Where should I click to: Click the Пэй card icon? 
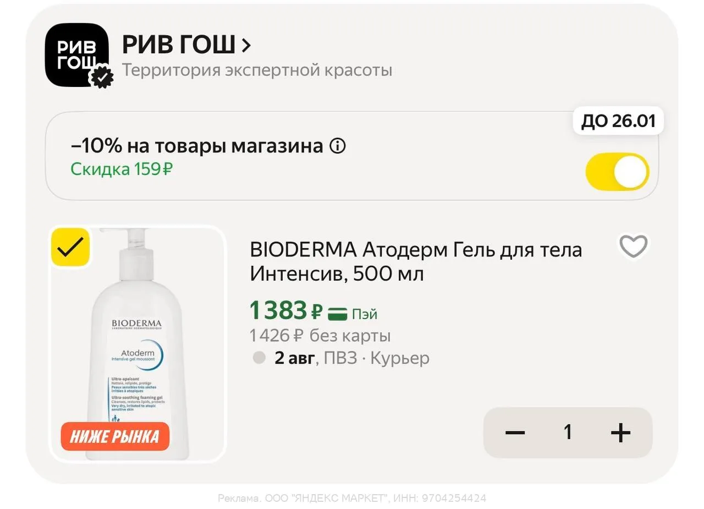(x=337, y=314)
